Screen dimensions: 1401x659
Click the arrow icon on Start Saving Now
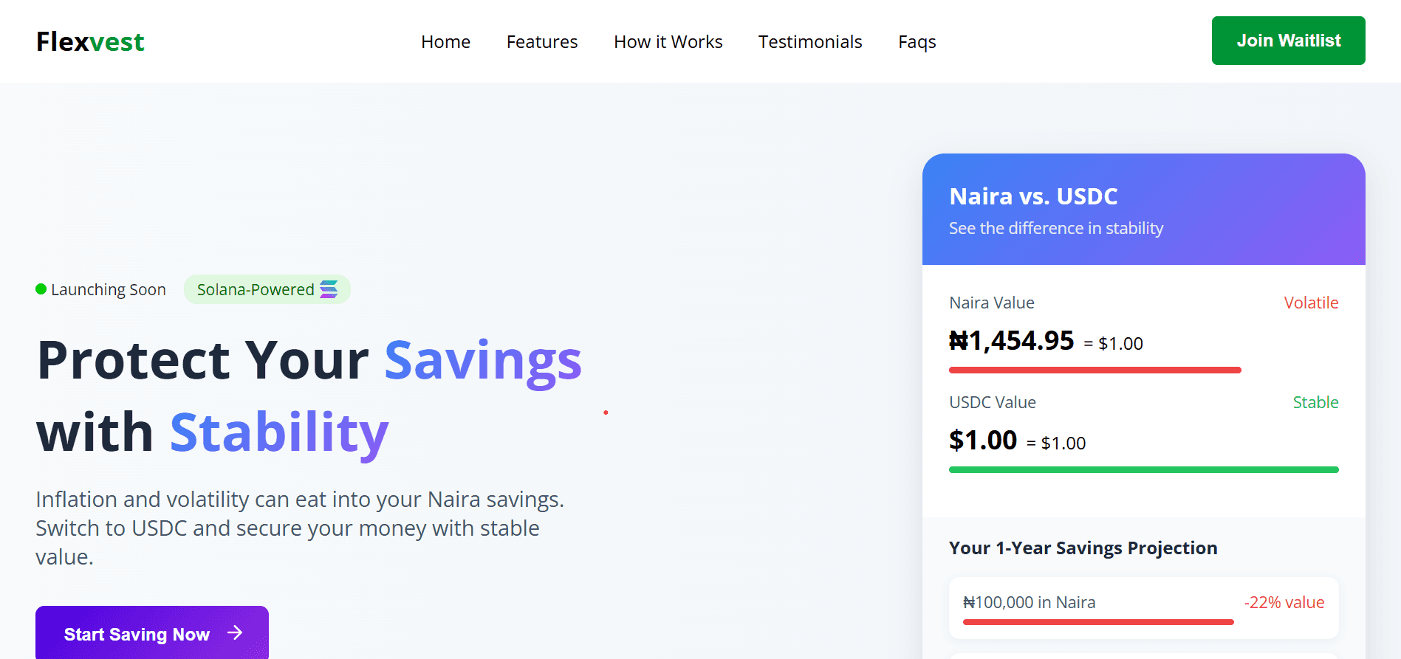click(235, 632)
